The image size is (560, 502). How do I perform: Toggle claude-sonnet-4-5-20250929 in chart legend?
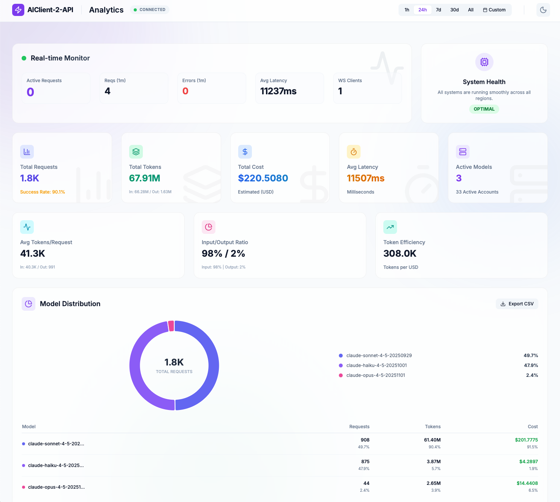click(x=379, y=356)
